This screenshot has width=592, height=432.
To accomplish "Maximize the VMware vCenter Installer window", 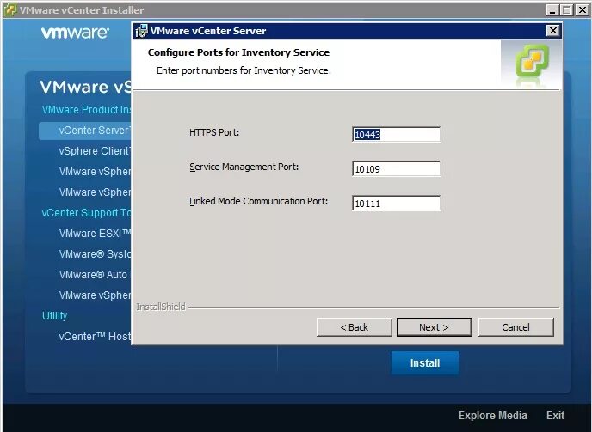I will click(567, 10).
